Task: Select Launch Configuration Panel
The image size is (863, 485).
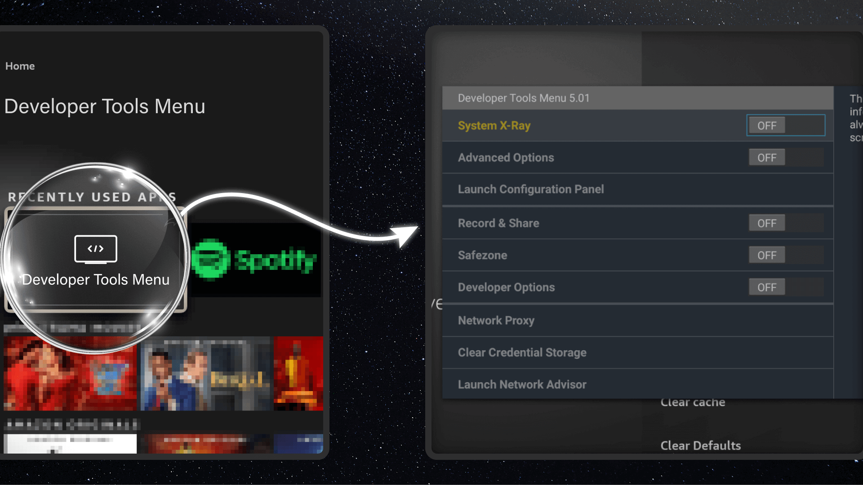Action: tap(638, 190)
